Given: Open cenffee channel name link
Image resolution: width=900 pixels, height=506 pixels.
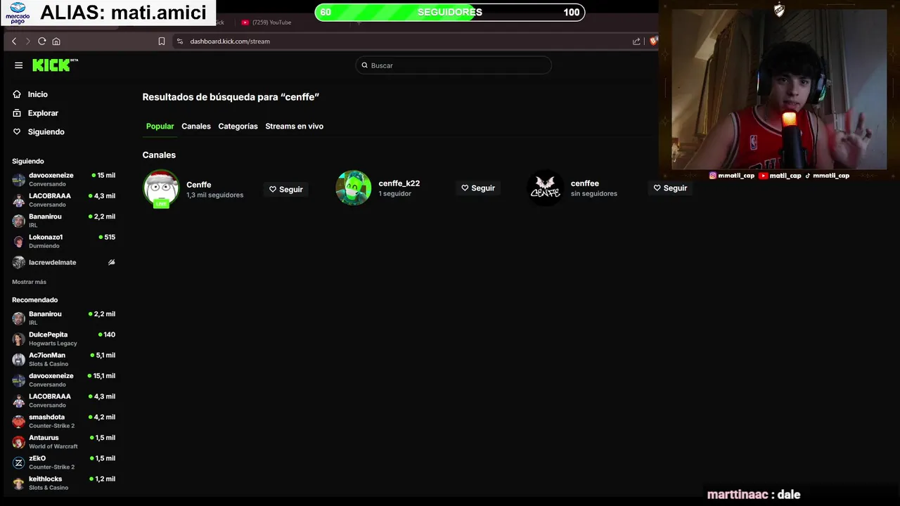Looking at the screenshot, I should tap(585, 183).
